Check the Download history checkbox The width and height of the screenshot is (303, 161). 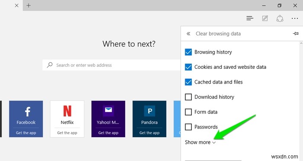(188, 97)
